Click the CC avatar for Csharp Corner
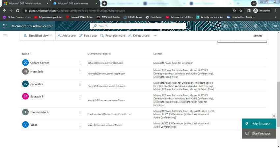 (x=25, y=63)
